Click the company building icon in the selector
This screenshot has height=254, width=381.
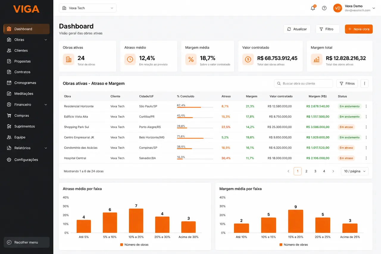(64, 8)
